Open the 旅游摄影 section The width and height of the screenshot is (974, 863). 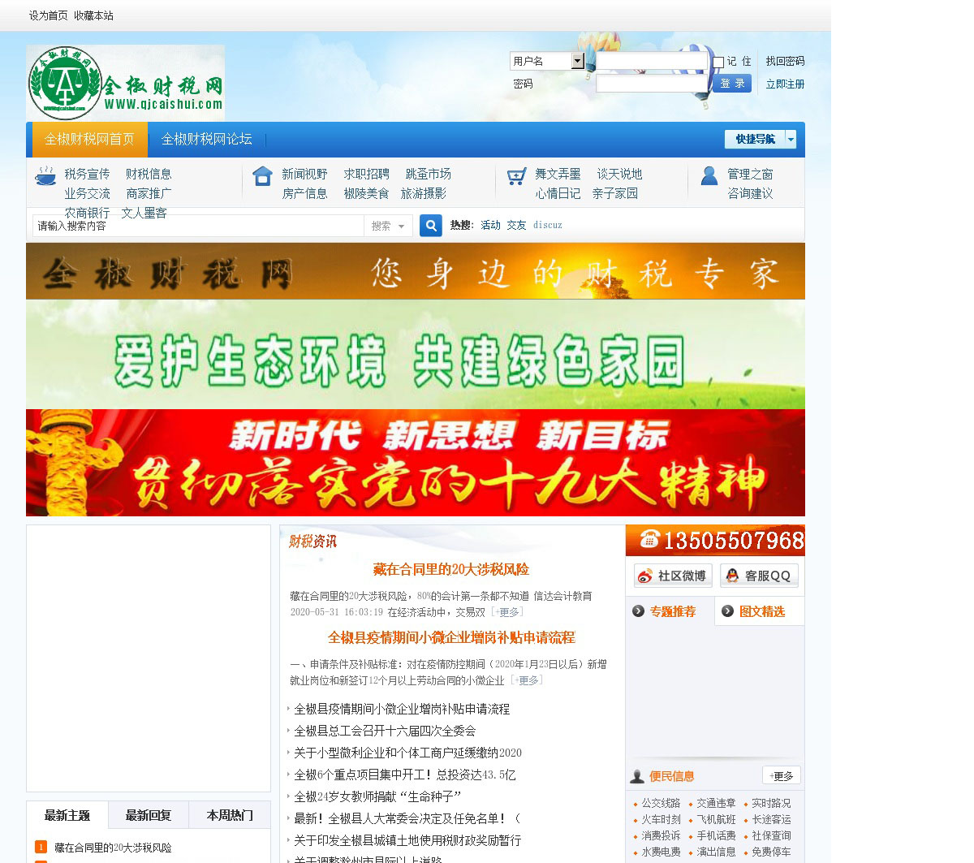(x=423, y=193)
